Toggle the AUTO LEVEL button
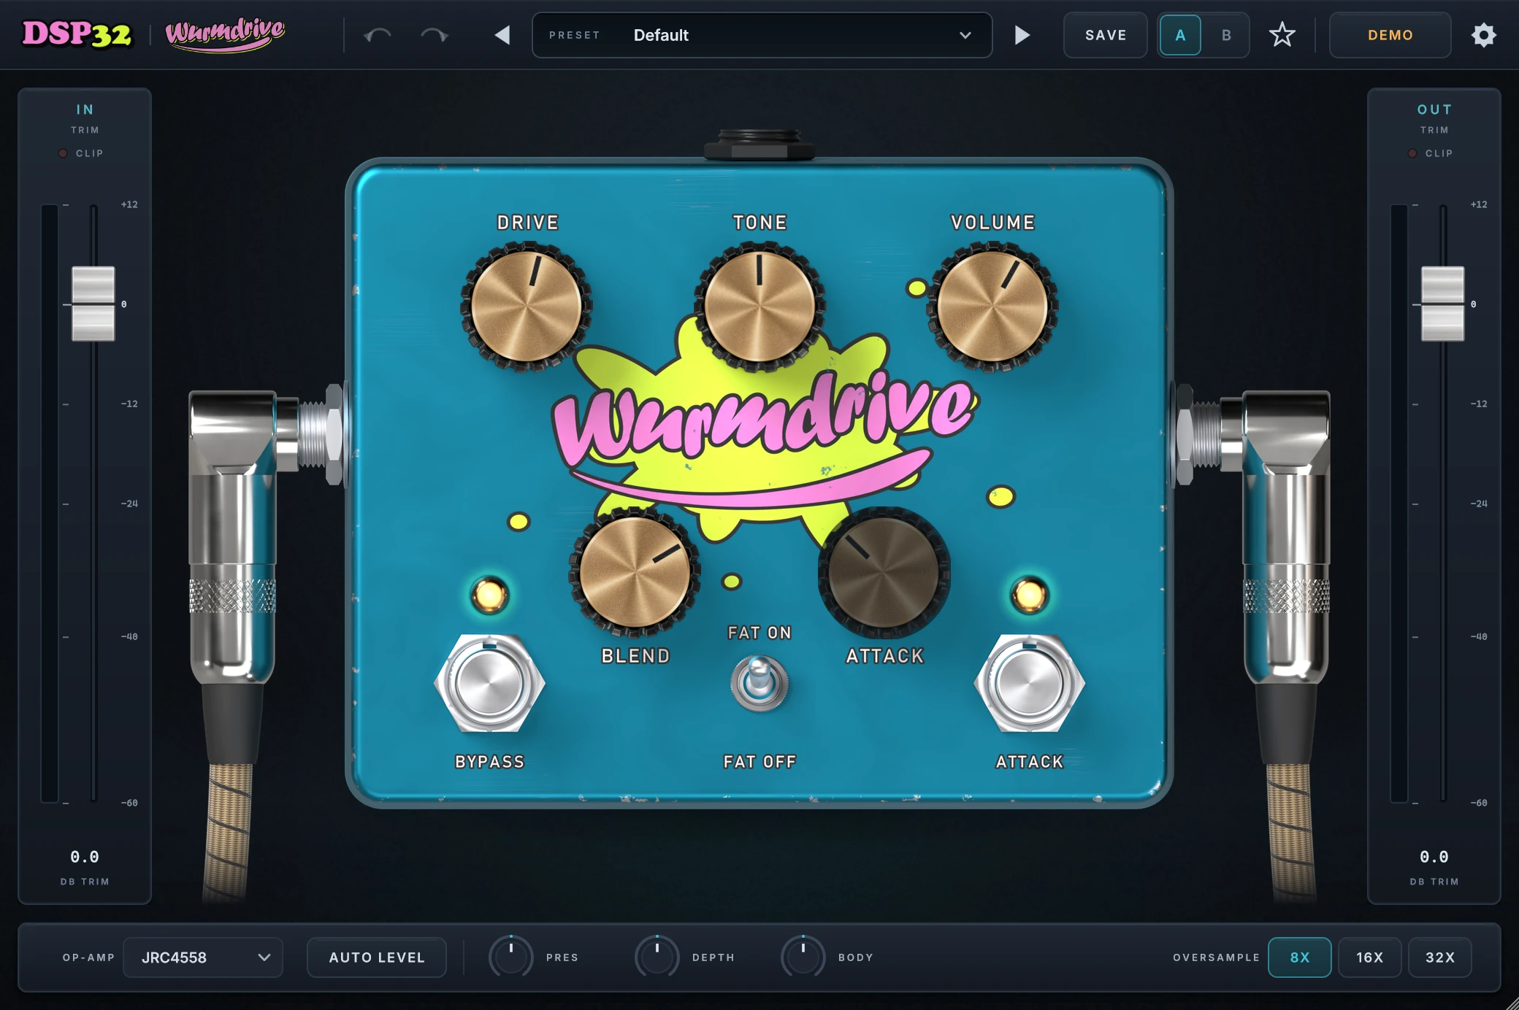This screenshot has width=1519, height=1010. pos(377,957)
